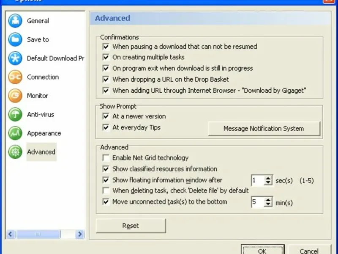Image resolution: width=338 pixels, height=254 pixels.
Task: Toggle confirmation on program exit during download
Action: pos(106,68)
